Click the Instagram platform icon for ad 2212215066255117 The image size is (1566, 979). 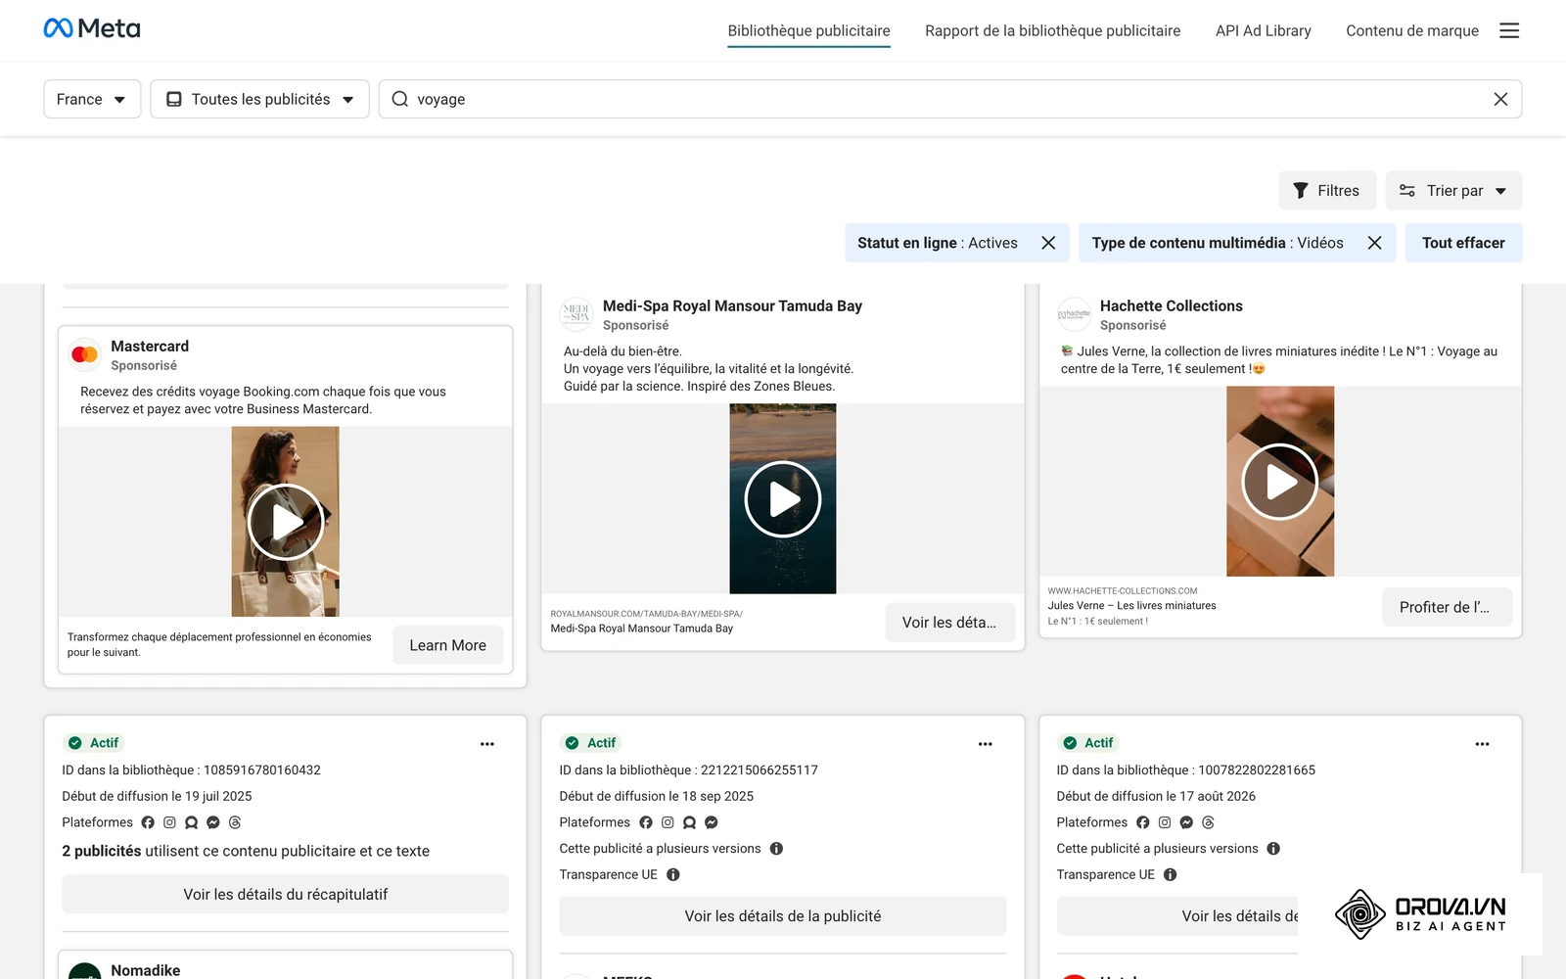[668, 822]
